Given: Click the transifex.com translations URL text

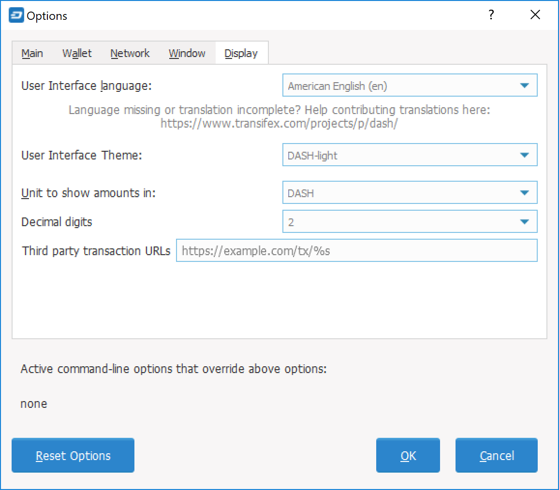Looking at the screenshot, I should click(279, 123).
